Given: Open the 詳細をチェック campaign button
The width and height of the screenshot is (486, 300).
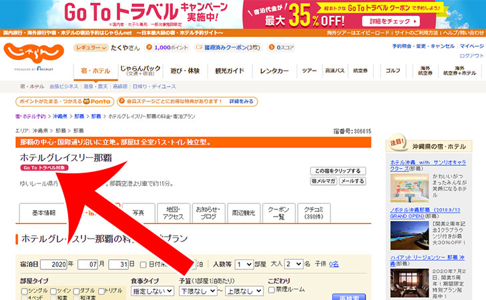Looking at the screenshot, I should [x=391, y=21].
